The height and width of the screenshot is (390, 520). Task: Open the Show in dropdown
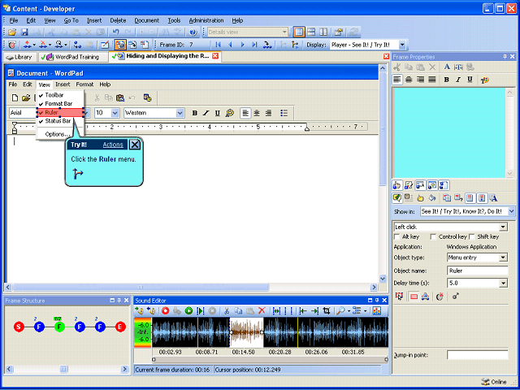coord(511,211)
